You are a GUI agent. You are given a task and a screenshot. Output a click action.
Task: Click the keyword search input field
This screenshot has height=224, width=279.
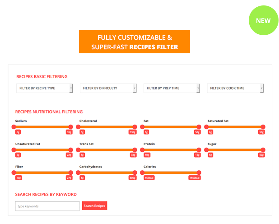(47, 206)
